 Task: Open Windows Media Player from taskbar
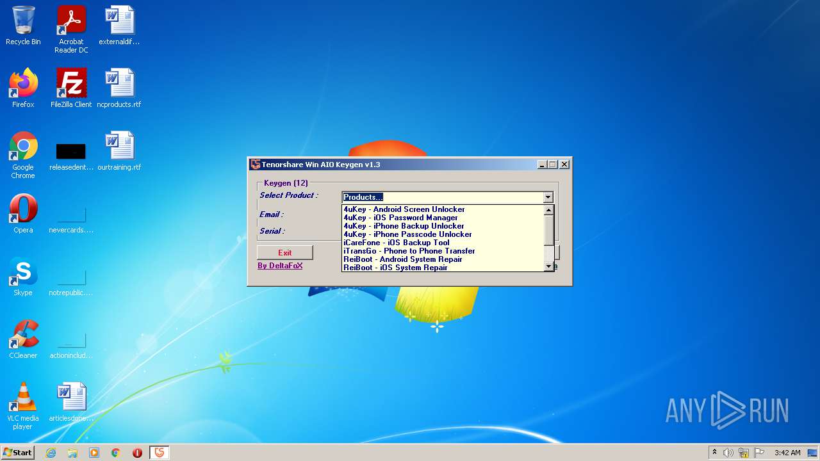point(94,453)
